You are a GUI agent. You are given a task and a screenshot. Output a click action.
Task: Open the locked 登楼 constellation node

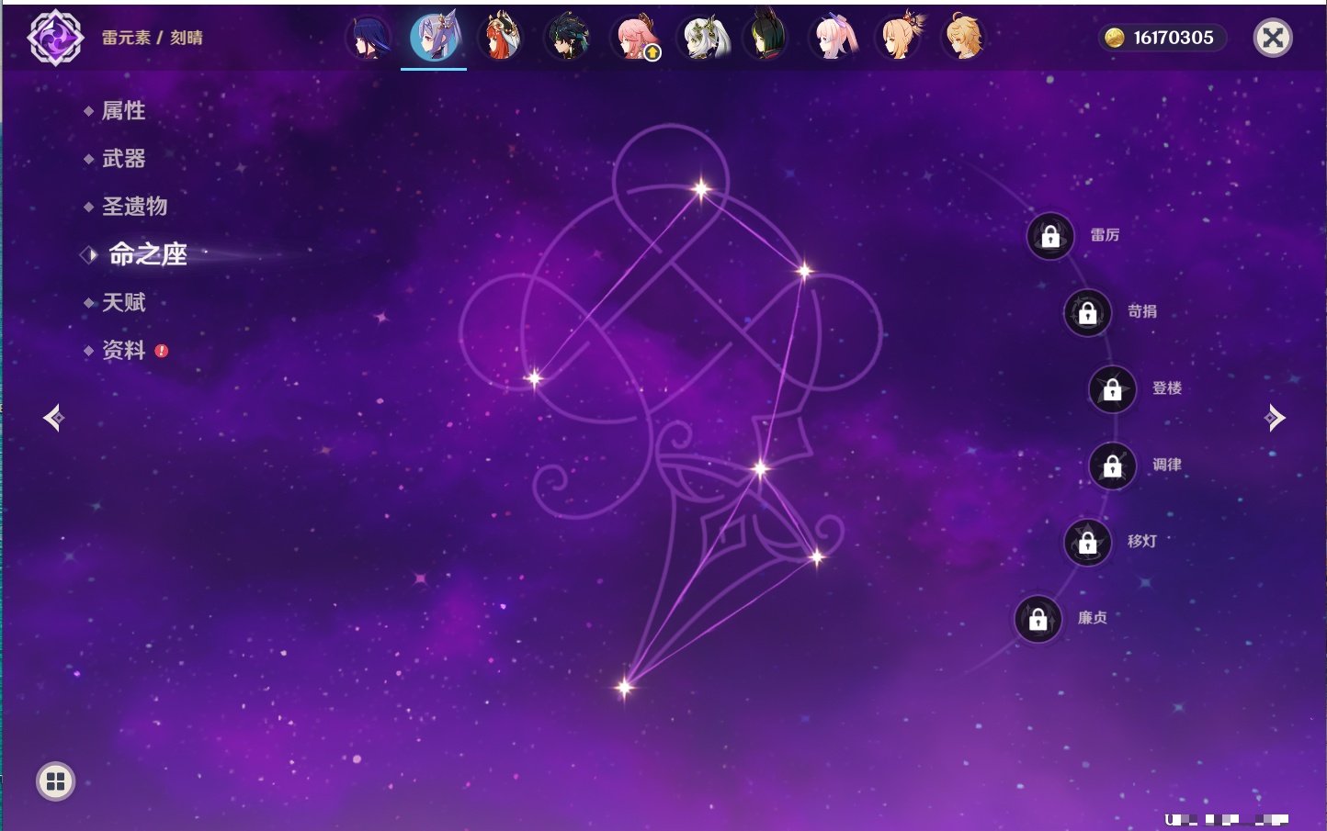1113,389
